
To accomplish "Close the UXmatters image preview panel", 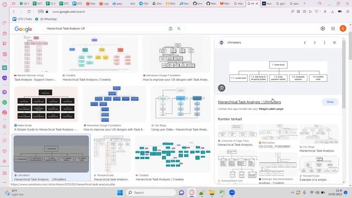I will 334,43.
